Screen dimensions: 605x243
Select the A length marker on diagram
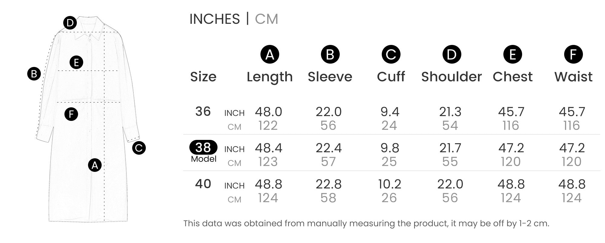pos(95,165)
